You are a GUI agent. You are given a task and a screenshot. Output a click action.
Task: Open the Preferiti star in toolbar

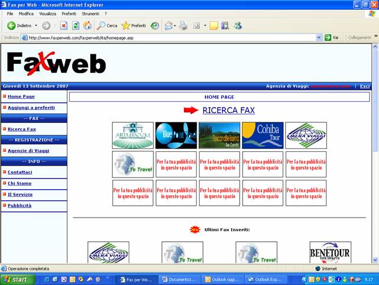pos(133,25)
